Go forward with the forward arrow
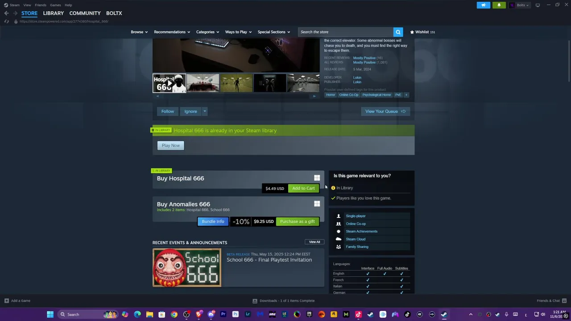The height and width of the screenshot is (321, 571). click(x=15, y=13)
